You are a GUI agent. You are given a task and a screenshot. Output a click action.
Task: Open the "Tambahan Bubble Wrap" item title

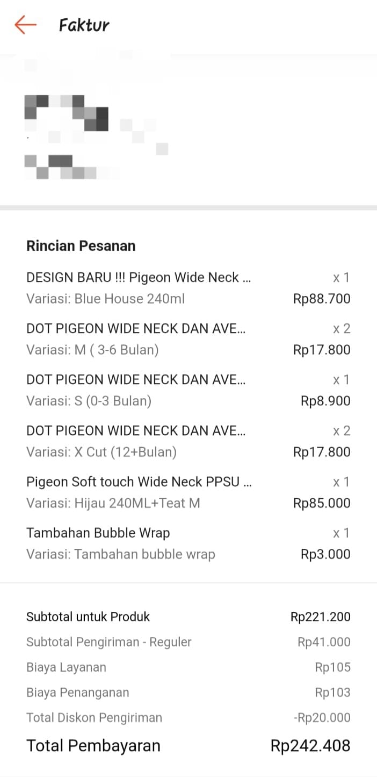pos(98,533)
